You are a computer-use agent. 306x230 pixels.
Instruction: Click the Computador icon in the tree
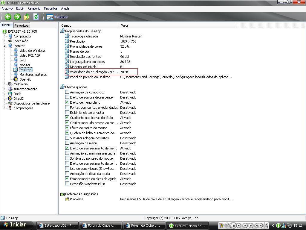tap(10, 36)
